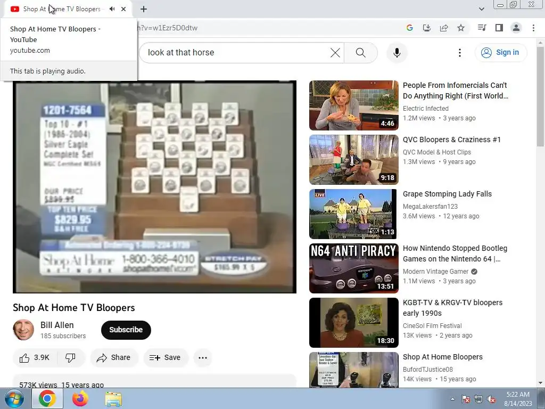This screenshot has height=409, width=545.
Task: Click the install app icon in address bar
Action: (426, 28)
